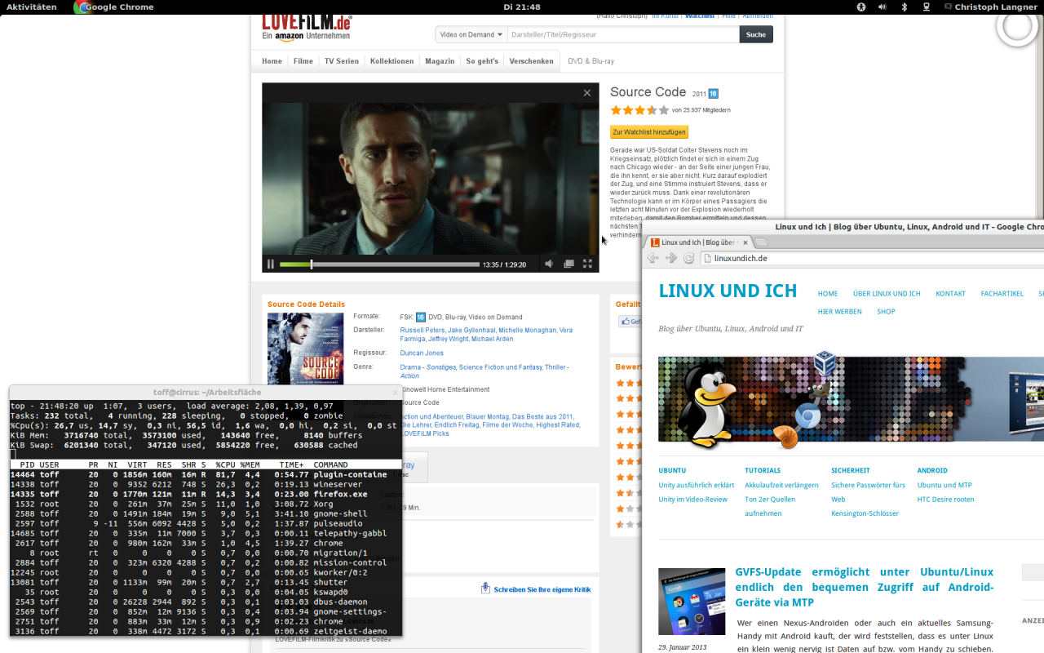Screen dimensions: 1044x653
Task: Open the Filme tab
Action: [303, 61]
